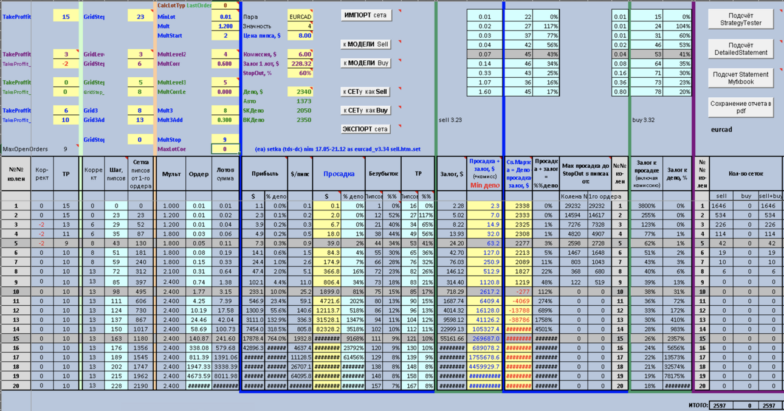This screenshot has height=411, width=784.
Task: Click the к СЕТу как Sell button
Action: [x=365, y=92]
